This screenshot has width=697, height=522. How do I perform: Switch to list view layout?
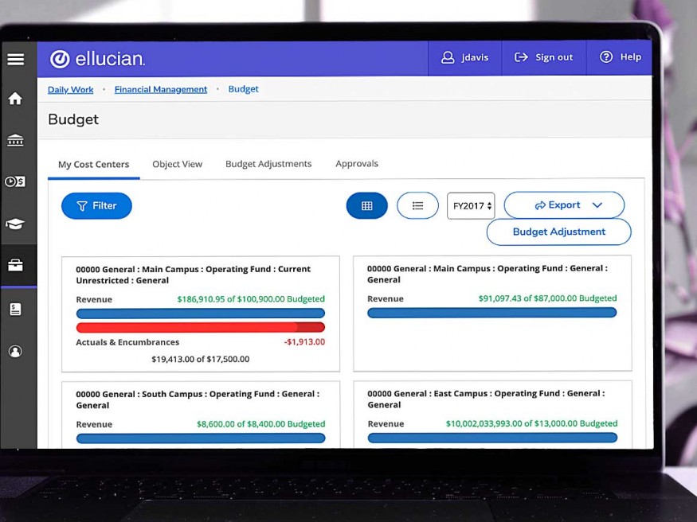[x=417, y=205]
